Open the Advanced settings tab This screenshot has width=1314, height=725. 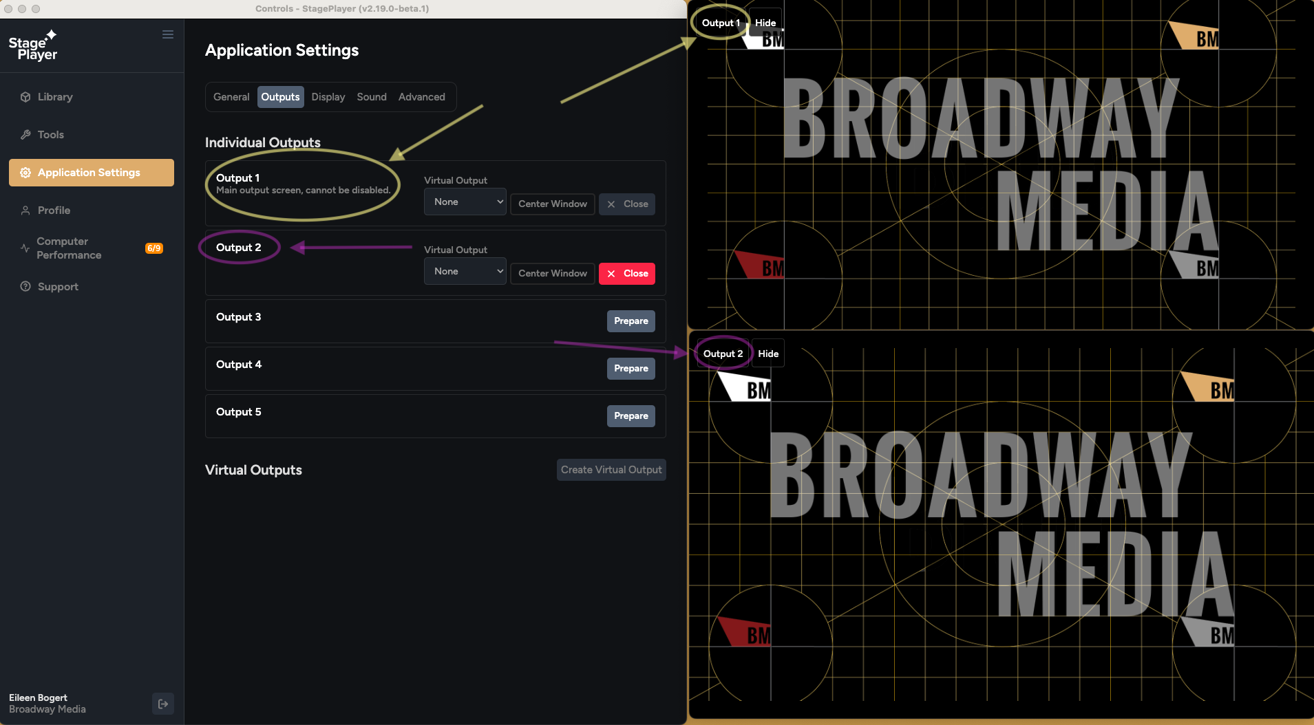tap(422, 97)
